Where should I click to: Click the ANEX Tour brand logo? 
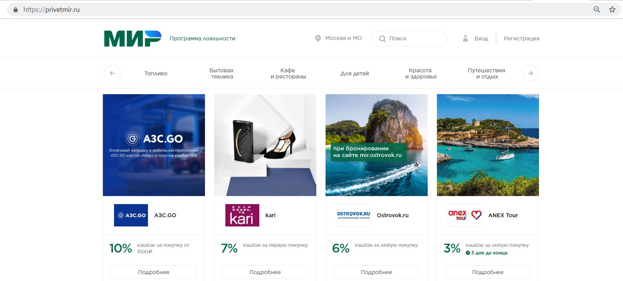pyautogui.click(x=465, y=215)
